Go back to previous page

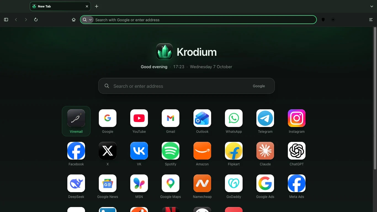(x=16, y=20)
